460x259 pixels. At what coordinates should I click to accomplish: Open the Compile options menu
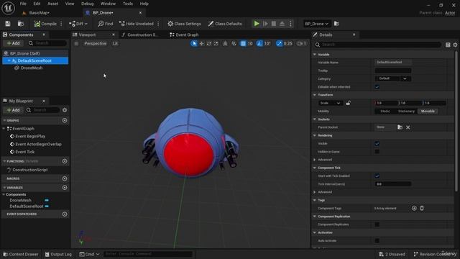coord(61,24)
